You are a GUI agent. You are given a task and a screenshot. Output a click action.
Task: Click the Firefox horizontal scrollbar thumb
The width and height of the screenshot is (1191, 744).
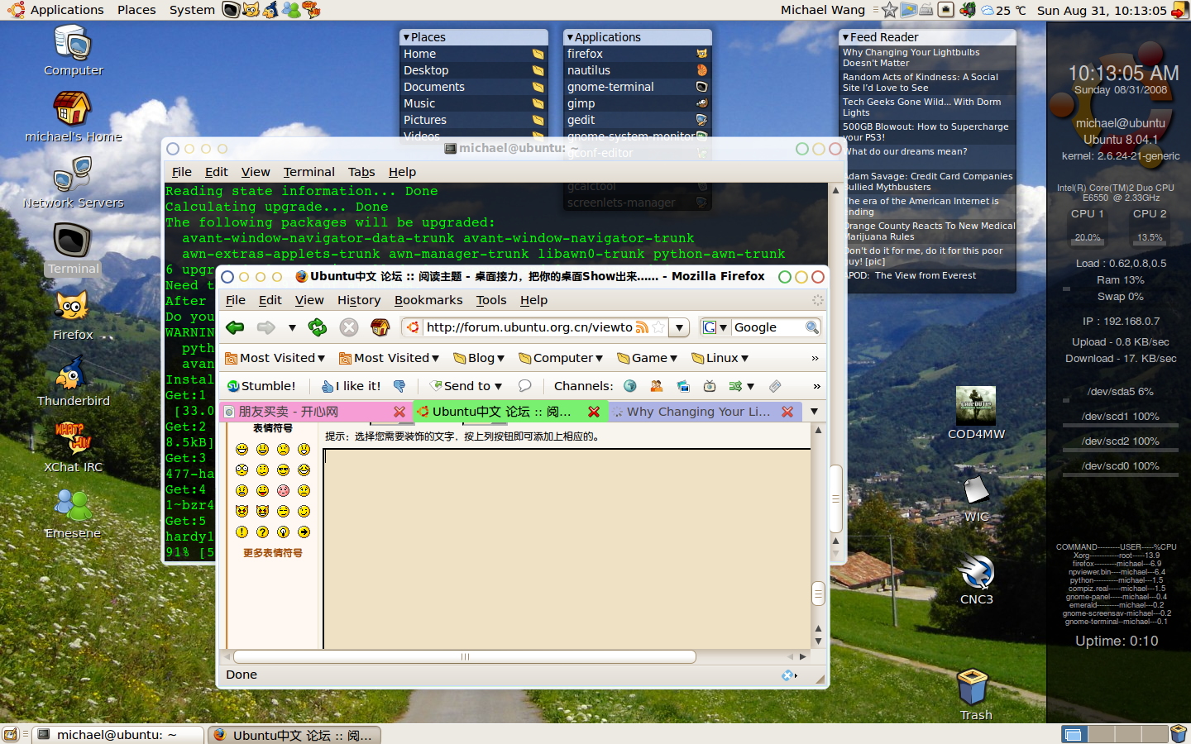pyautogui.click(x=465, y=656)
